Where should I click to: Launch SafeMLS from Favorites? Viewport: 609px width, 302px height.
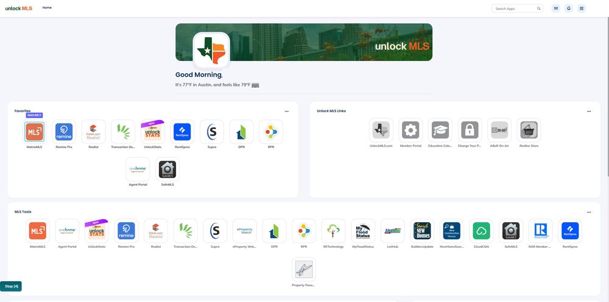coord(167,169)
